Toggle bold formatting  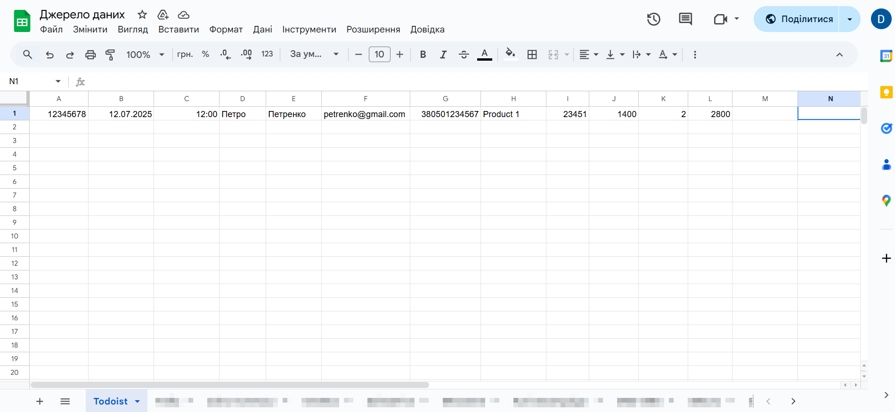click(x=423, y=55)
